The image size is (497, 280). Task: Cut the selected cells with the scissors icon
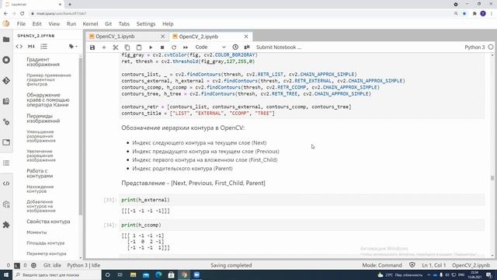tap(116, 47)
